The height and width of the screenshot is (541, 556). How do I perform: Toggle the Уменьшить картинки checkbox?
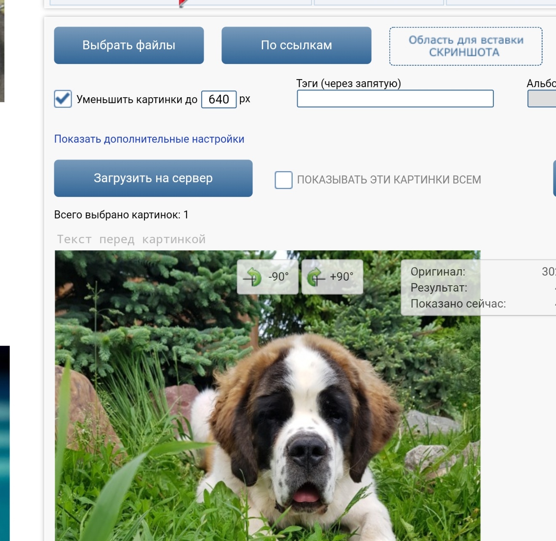(x=63, y=99)
